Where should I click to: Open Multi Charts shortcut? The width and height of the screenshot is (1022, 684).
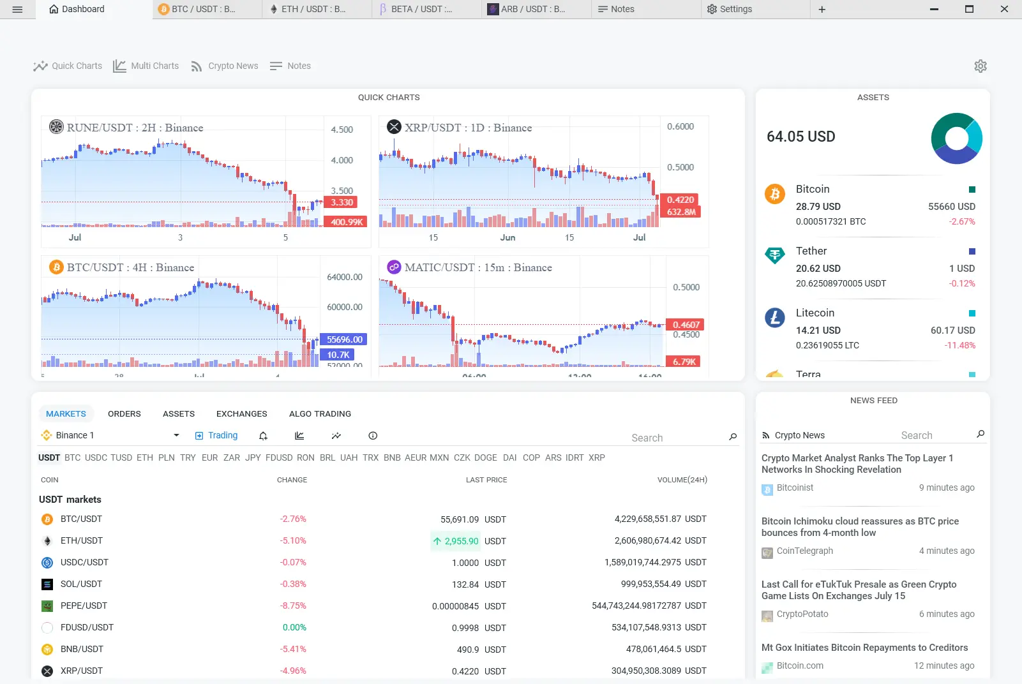[146, 66]
